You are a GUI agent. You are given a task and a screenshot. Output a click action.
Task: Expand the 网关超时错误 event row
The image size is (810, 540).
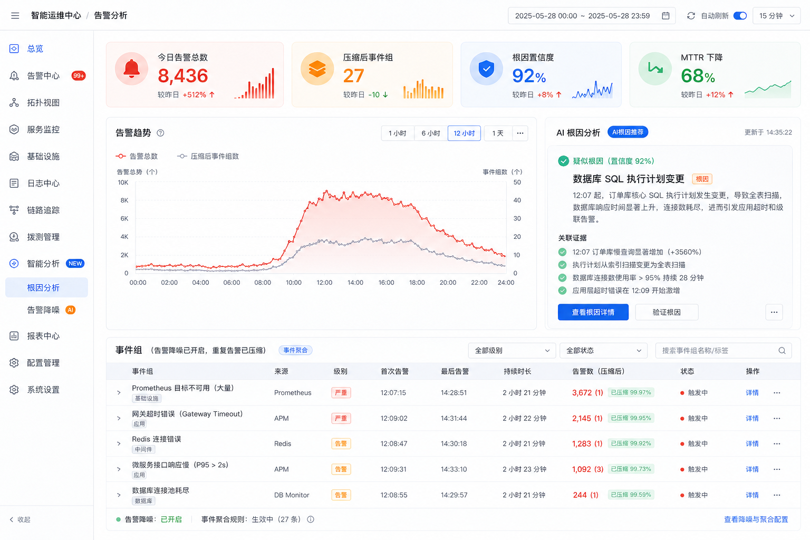[119, 418]
